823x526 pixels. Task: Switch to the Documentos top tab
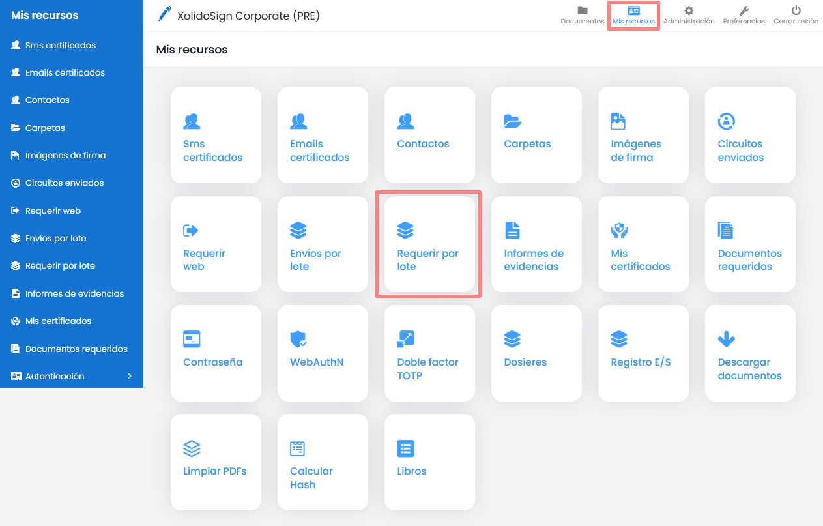[x=582, y=15]
